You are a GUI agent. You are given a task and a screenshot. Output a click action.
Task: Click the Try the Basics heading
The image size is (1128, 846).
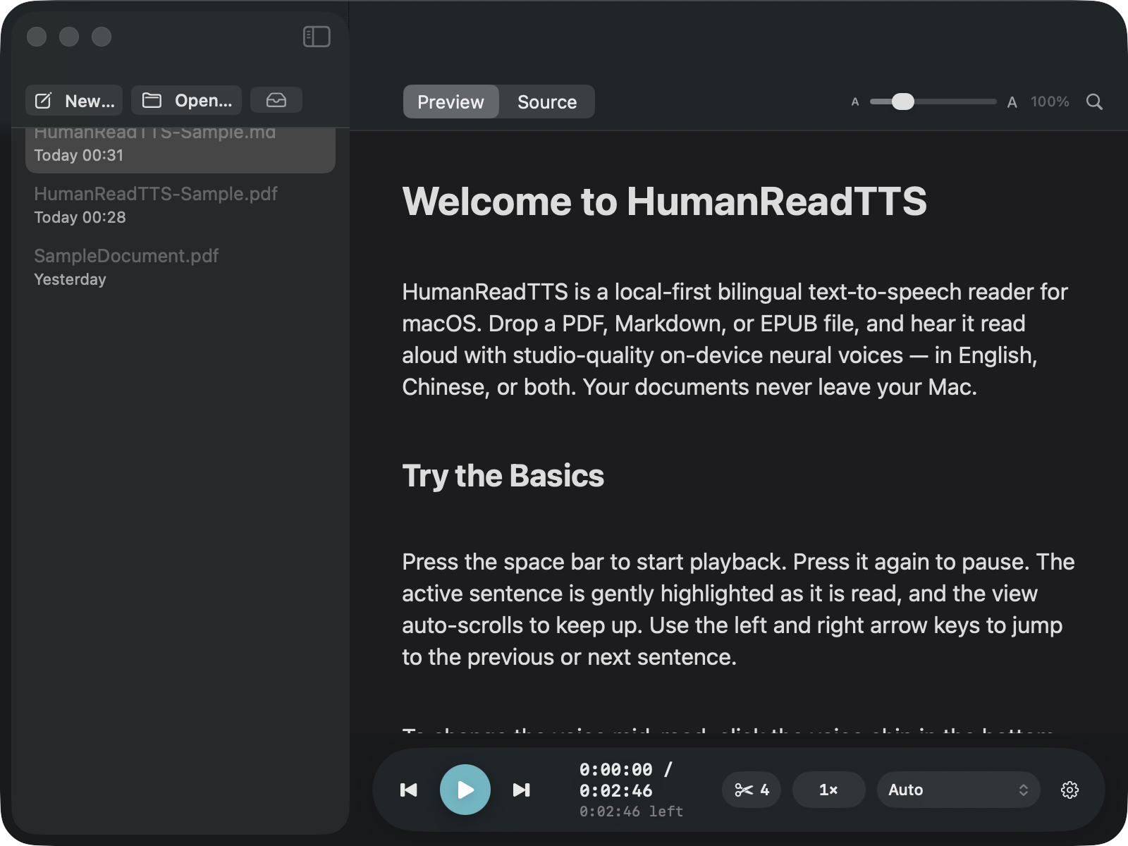[503, 476]
